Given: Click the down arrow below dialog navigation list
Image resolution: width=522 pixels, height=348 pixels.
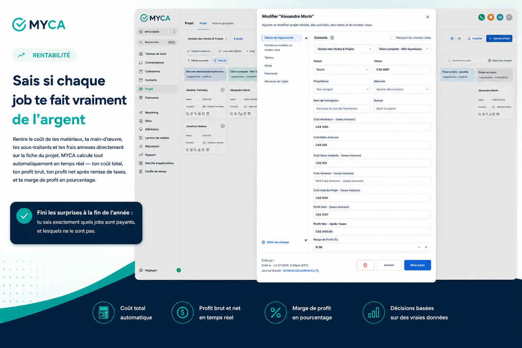Looking at the screenshot, I should pyautogui.click(x=306, y=241).
